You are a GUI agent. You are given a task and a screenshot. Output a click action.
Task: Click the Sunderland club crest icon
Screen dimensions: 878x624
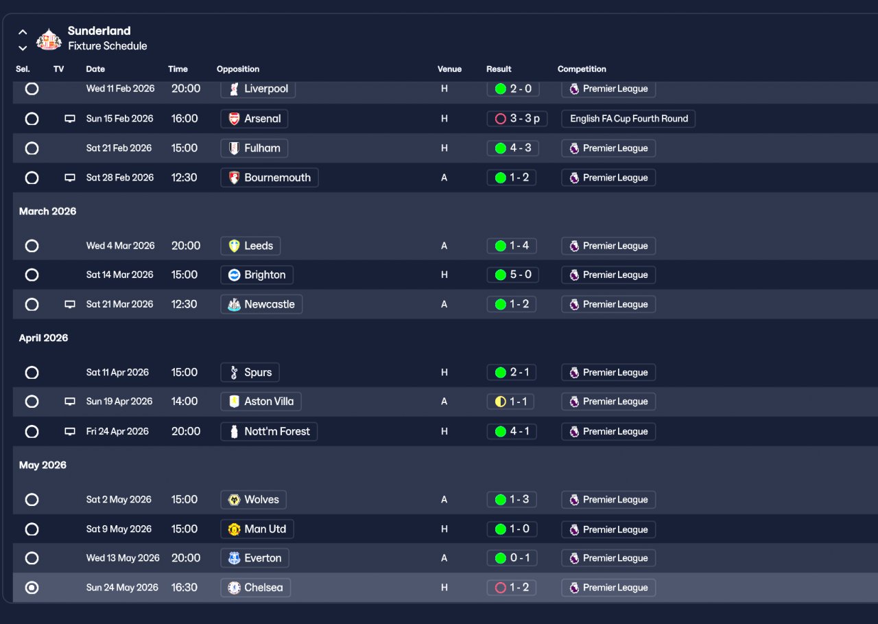[49, 38]
